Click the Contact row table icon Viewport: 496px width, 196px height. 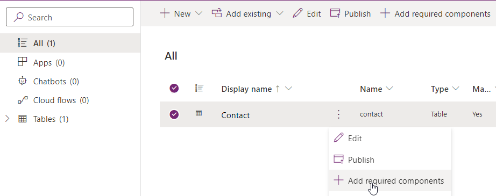click(x=199, y=113)
